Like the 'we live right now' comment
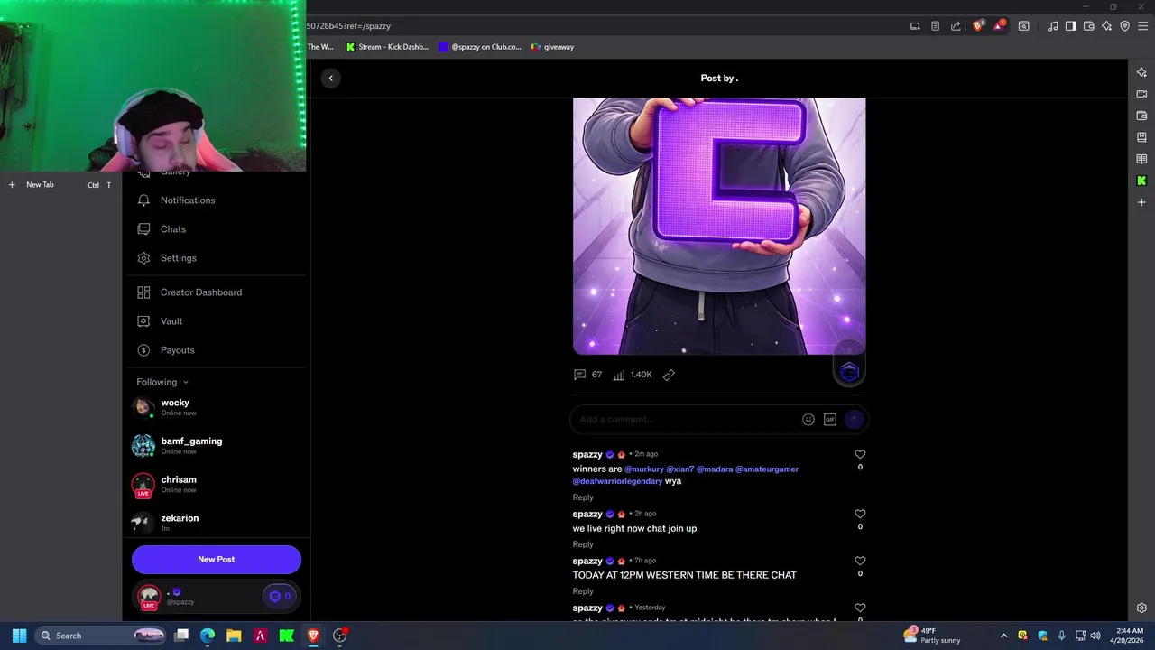The width and height of the screenshot is (1155, 650). click(860, 515)
